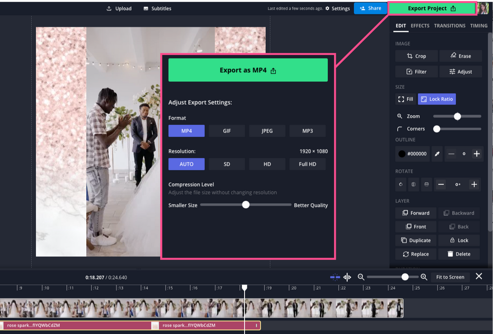Toggle timeline snapping

tap(335, 277)
